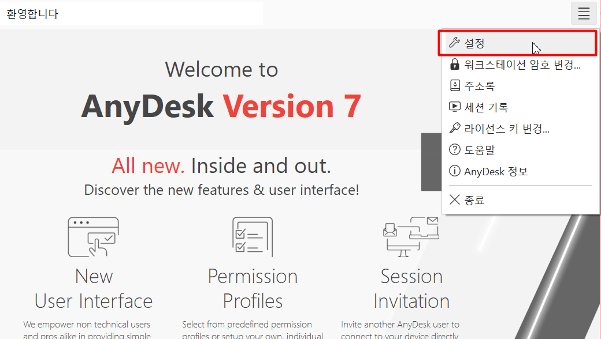Click the info circle icon beside AnyDesk 정보
This screenshot has width=601, height=339.
[x=455, y=171]
